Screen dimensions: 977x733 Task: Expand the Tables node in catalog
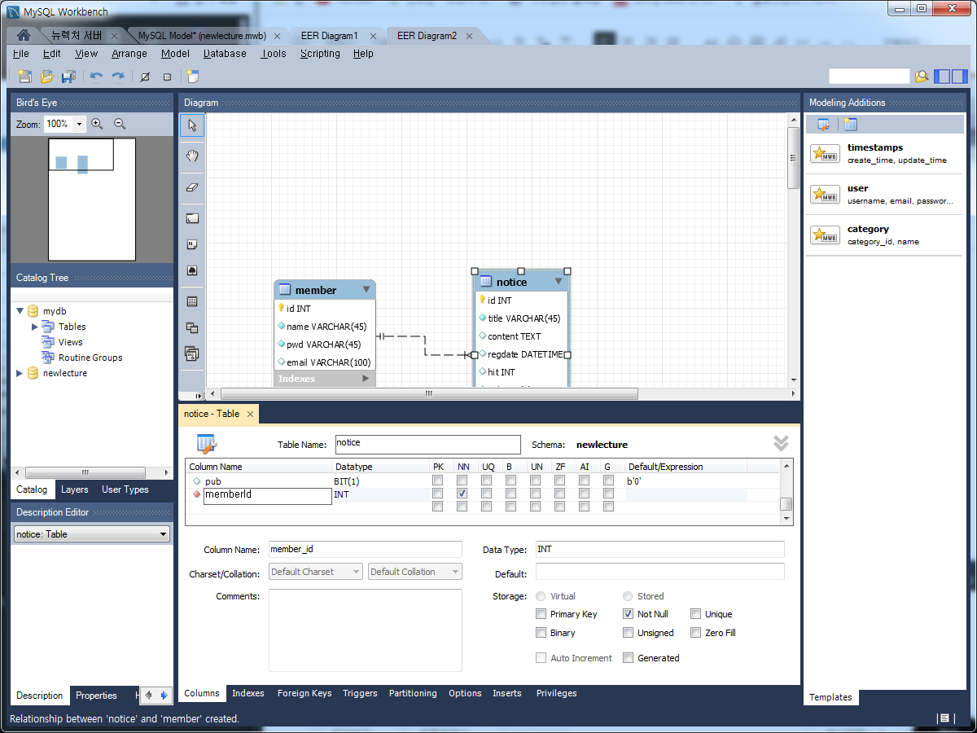coord(35,327)
